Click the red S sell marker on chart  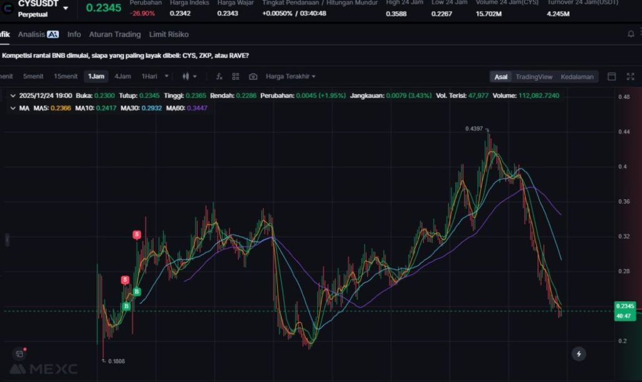137,235
